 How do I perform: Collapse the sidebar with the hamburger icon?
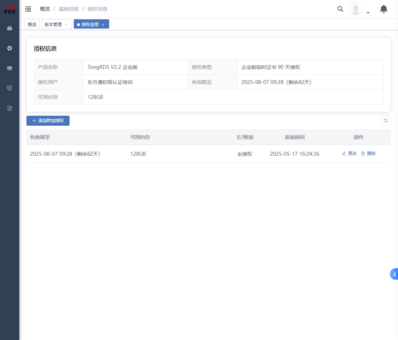(28, 9)
